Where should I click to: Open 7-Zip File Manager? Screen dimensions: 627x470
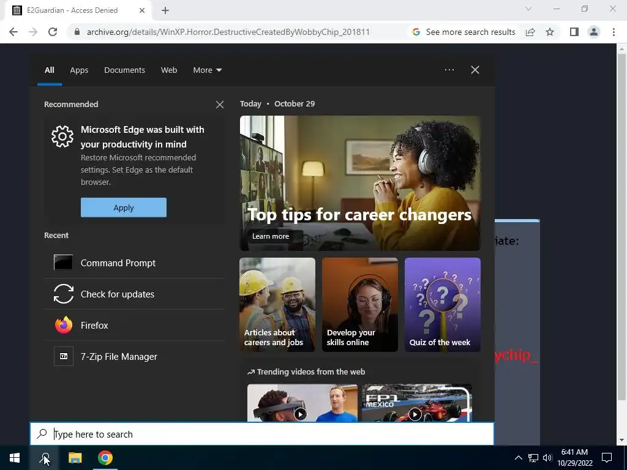(x=134, y=356)
